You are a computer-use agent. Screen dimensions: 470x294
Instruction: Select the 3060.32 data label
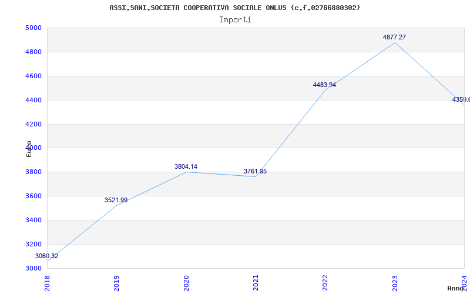[47, 256]
